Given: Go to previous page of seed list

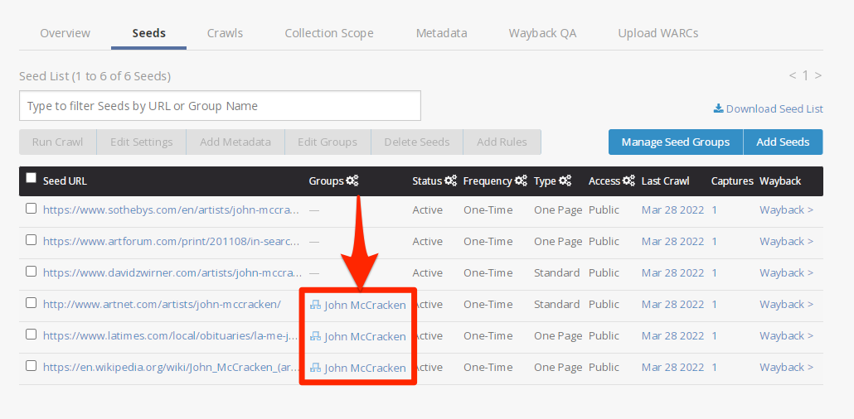Looking at the screenshot, I should (x=792, y=75).
